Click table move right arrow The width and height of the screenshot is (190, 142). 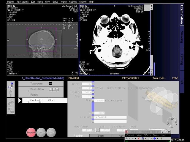click(x=176, y=122)
